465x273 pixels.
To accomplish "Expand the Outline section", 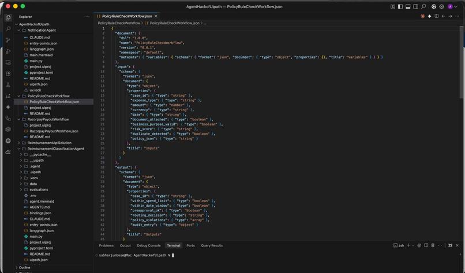I will click(24, 267).
